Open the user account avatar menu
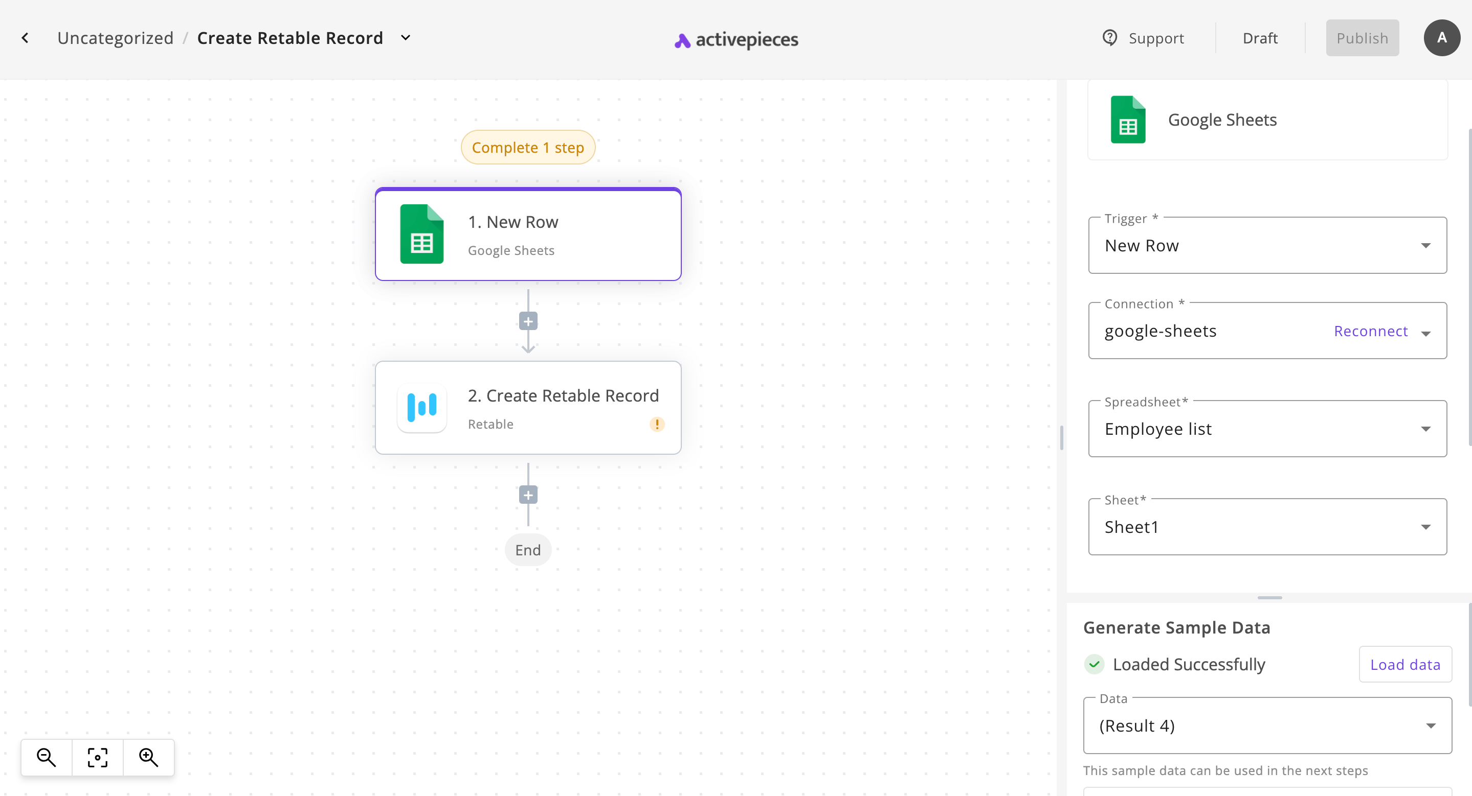Viewport: 1472px width, 796px height. 1442,38
